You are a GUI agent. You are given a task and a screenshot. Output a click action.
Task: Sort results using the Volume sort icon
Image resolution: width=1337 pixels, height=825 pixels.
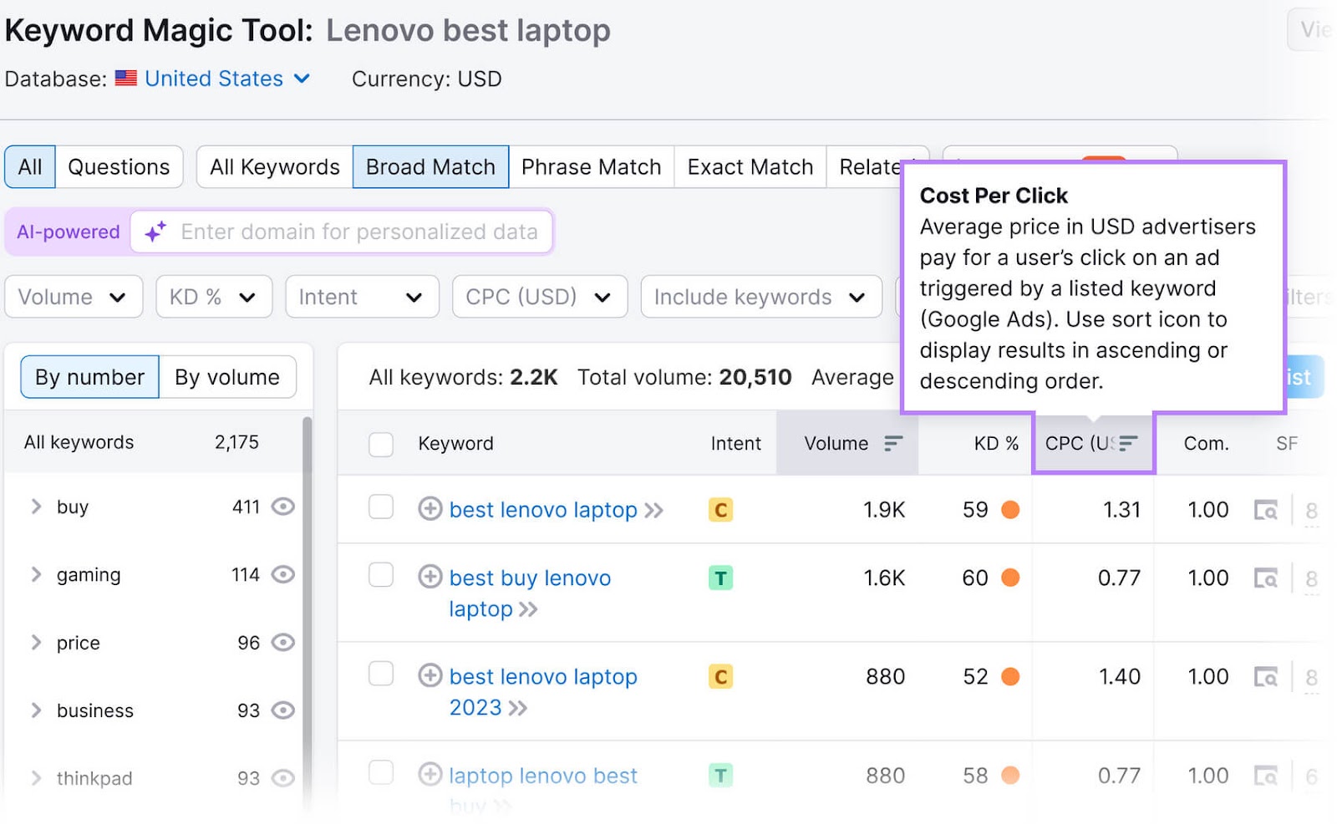coord(892,444)
